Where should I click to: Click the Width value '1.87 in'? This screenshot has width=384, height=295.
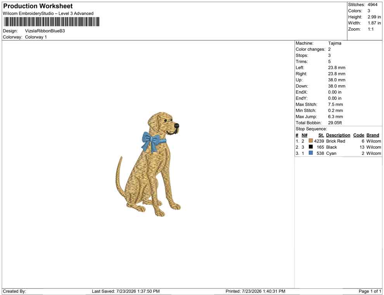(x=374, y=23)
